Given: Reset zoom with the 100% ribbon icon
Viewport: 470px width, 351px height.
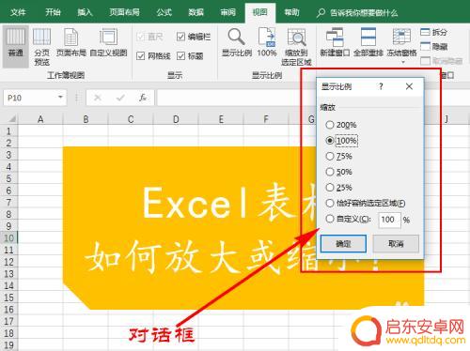Looking at the screenshot, I should [267, 42].
